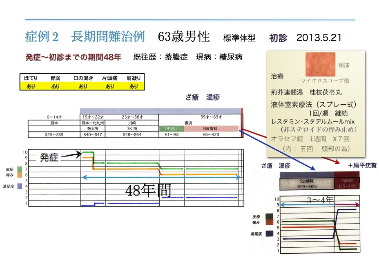Click the "+扁平疣贅" label
Viewport: 379px width, 266px height.
(x=362, y=165)
